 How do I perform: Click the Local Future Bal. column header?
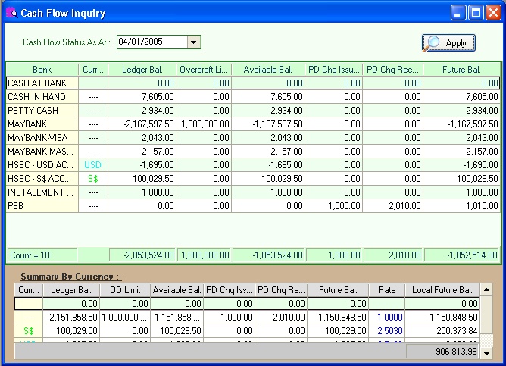point(442,289)
